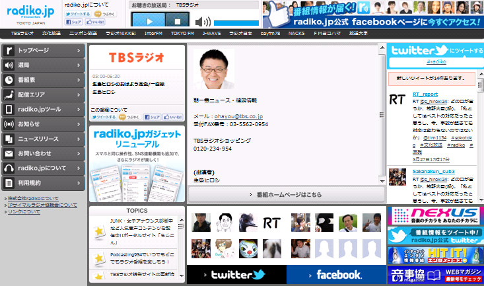Show the 14 new tweets notice
This screenshot has width=484, height=286.
click(432, 79)
